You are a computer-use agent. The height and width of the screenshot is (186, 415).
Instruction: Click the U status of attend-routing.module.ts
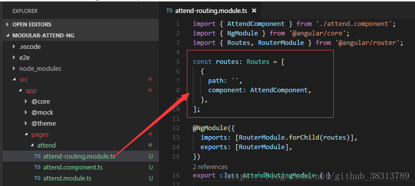[x=150, y=156]
